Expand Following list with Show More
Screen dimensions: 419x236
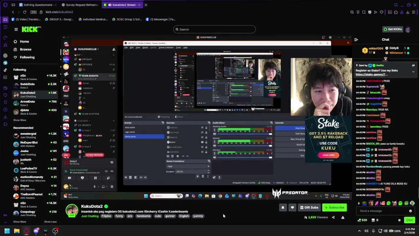pos(20,120)
